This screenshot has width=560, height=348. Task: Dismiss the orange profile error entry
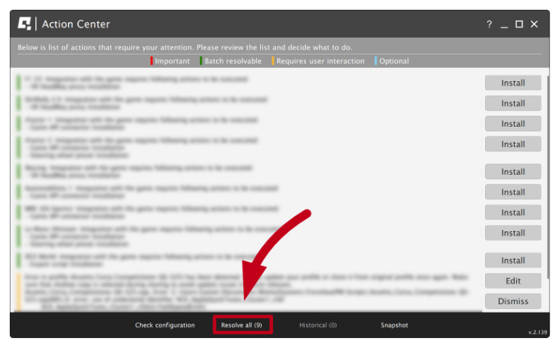(513, 301)
